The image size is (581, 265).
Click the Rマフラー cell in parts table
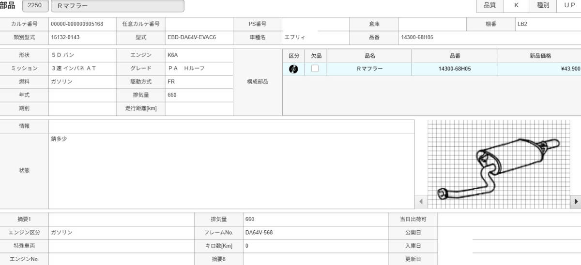tap(369, 69)
